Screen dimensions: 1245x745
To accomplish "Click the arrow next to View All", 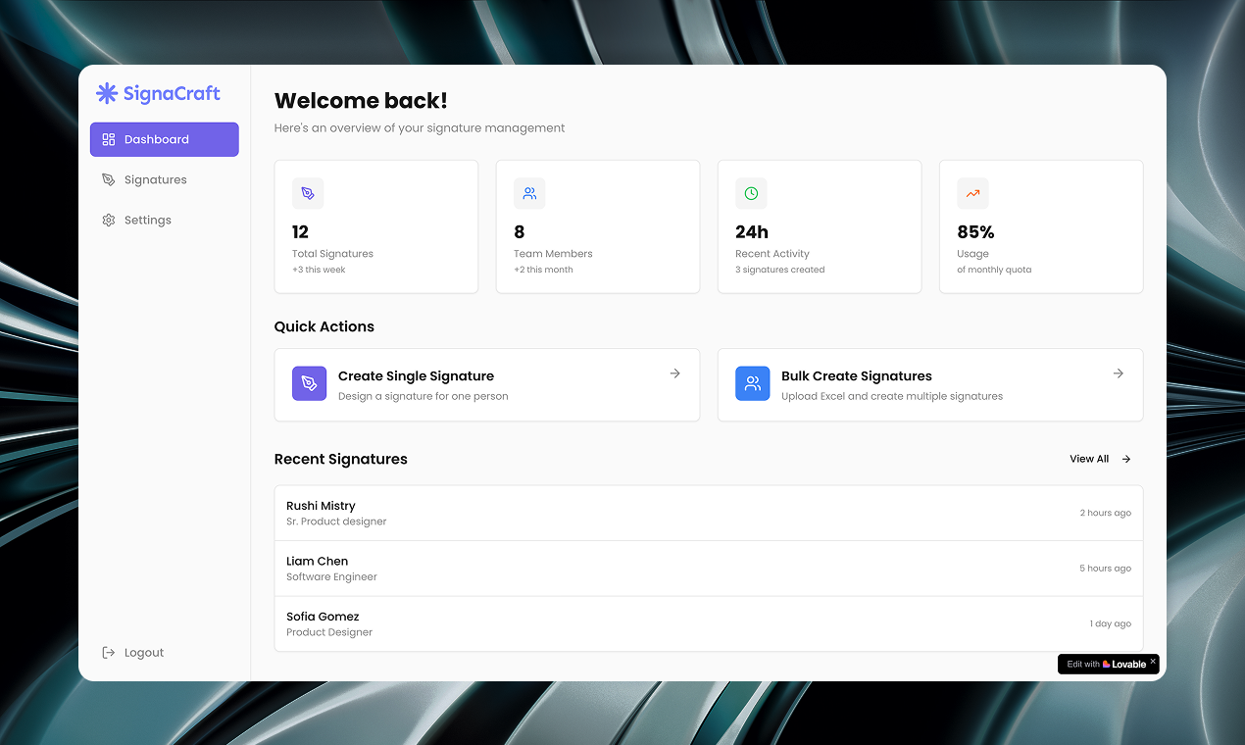I will tap(1126, 459).
